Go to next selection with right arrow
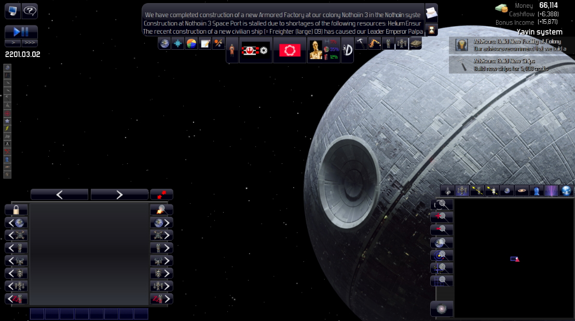The image size is (575, 321). (119, 194)
